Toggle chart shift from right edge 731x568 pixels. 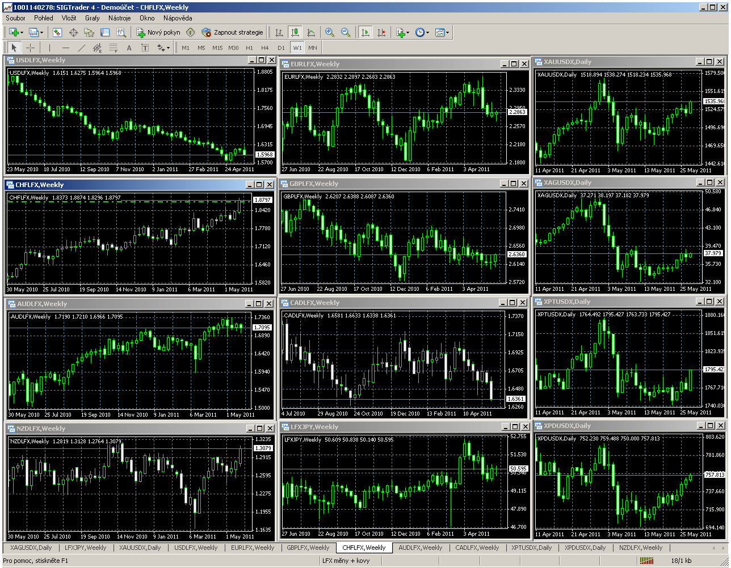click(x=381, y=32)
